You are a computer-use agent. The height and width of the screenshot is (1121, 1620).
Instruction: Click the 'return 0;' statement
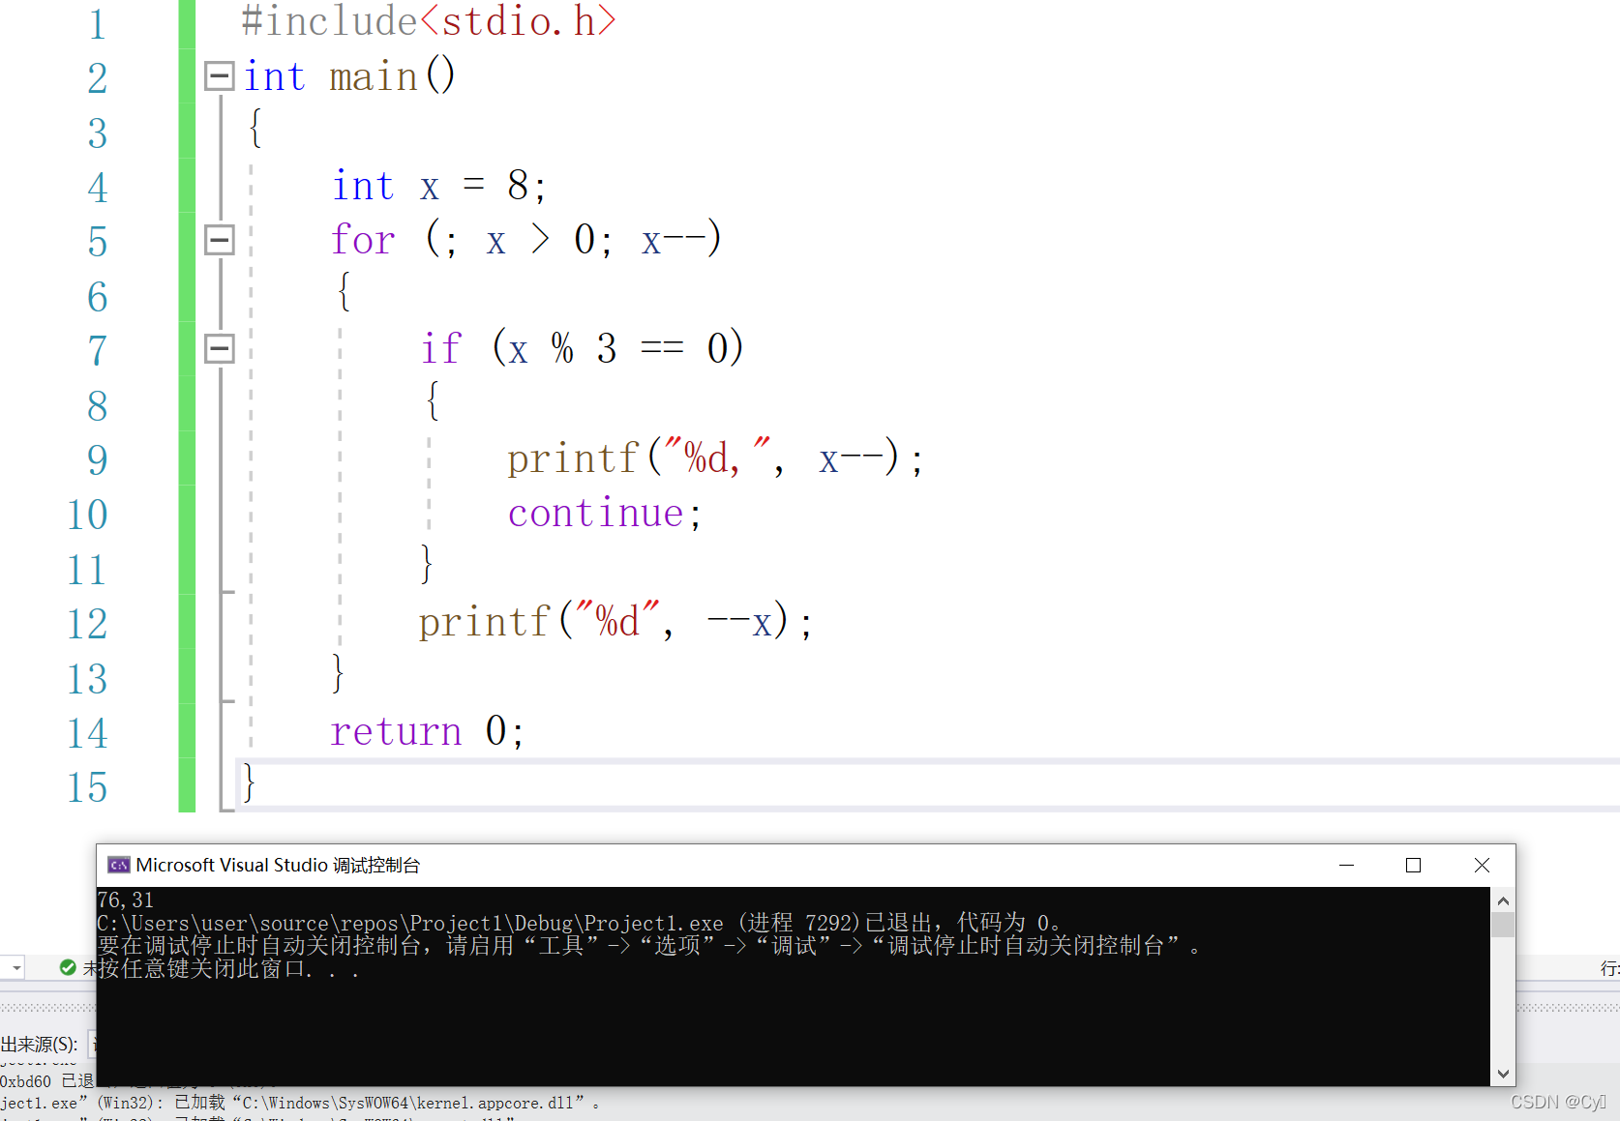[427, 731]
